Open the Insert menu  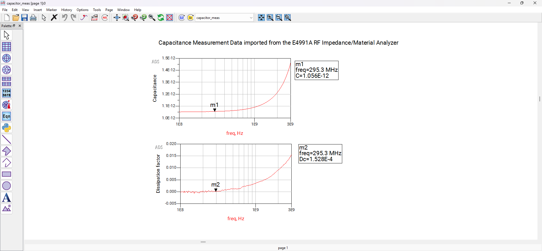tap(38, 10)
